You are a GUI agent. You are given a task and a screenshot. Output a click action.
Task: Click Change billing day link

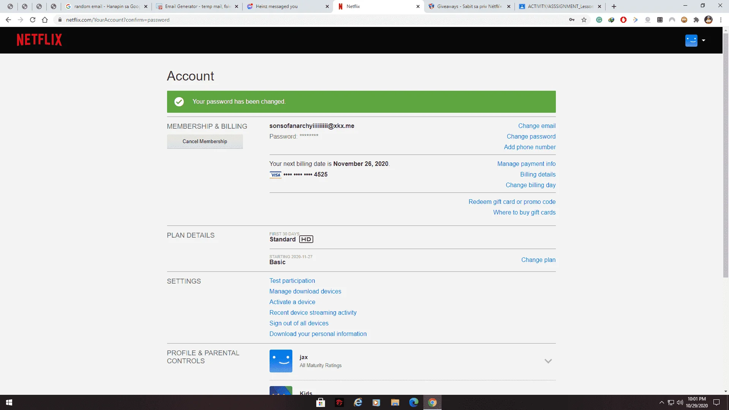tap(530, 185)
